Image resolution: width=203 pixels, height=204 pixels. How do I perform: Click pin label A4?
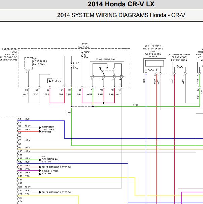point(19,130)
